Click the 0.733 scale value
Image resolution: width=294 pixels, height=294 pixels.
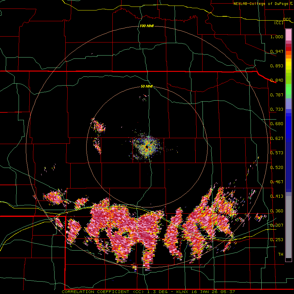(x=277, y=109)
